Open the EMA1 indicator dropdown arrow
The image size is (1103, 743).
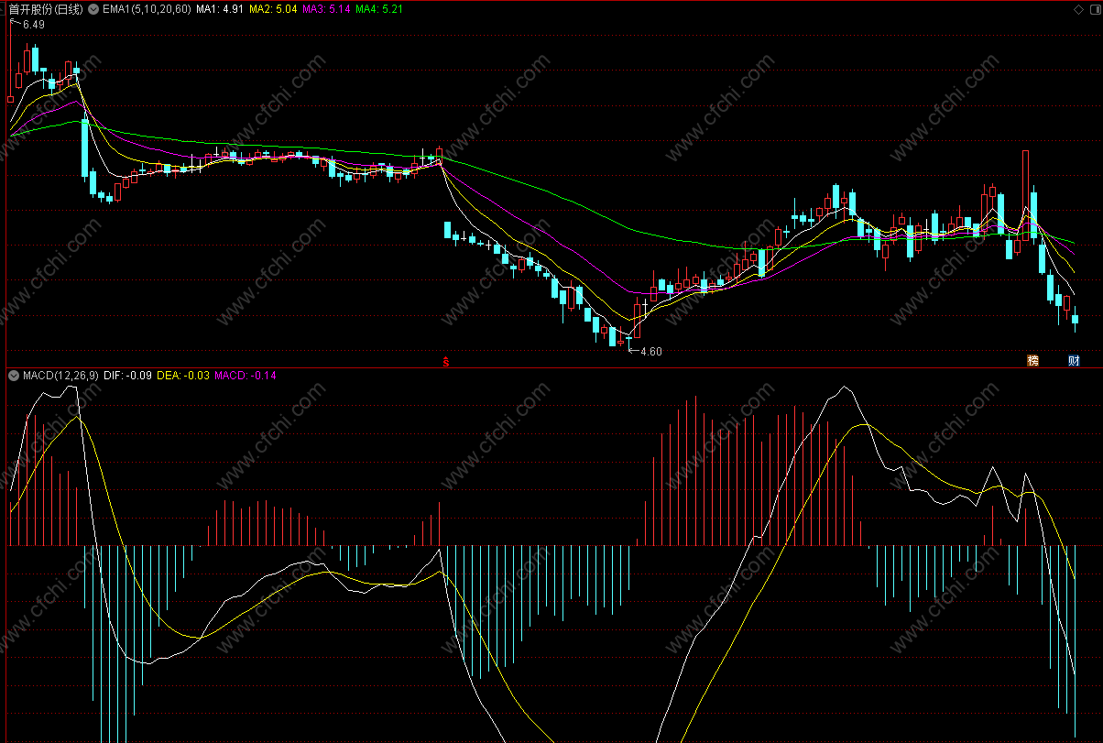pyautogui.click(x=93, y=9)
